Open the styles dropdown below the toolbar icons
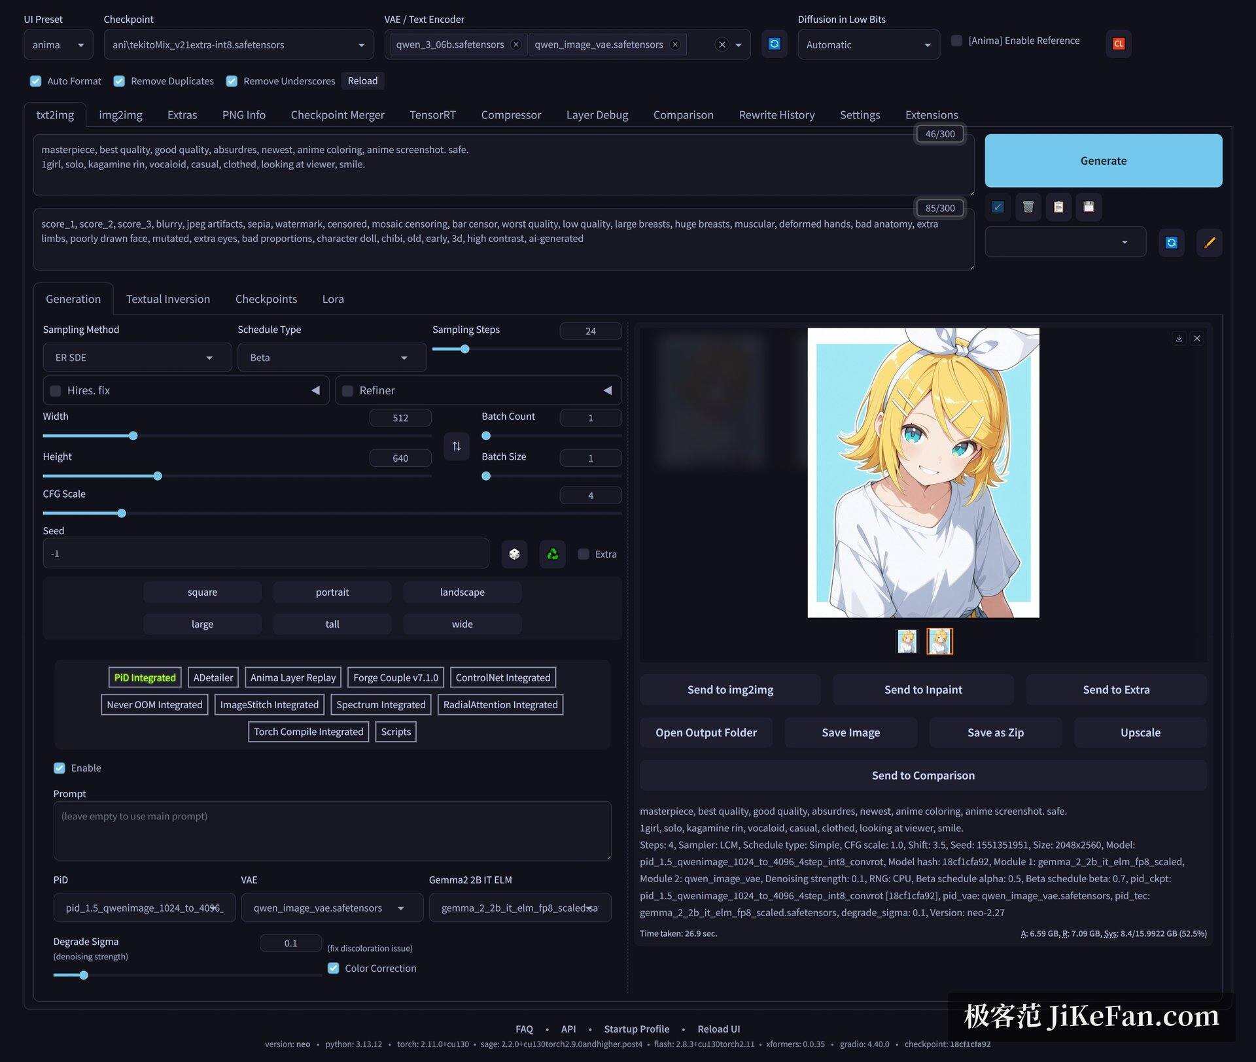This screenshot has height=1062, width=1256. click(x=1066, y=242)
